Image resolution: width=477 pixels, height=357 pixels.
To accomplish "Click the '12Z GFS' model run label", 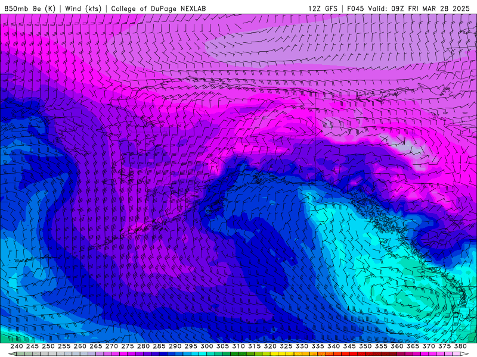I will click(x=323, y=8).
